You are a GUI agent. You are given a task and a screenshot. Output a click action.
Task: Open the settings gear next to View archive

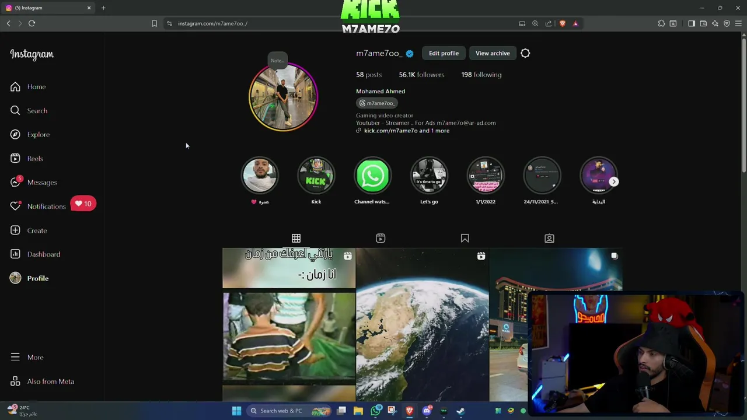pos(525,53)
